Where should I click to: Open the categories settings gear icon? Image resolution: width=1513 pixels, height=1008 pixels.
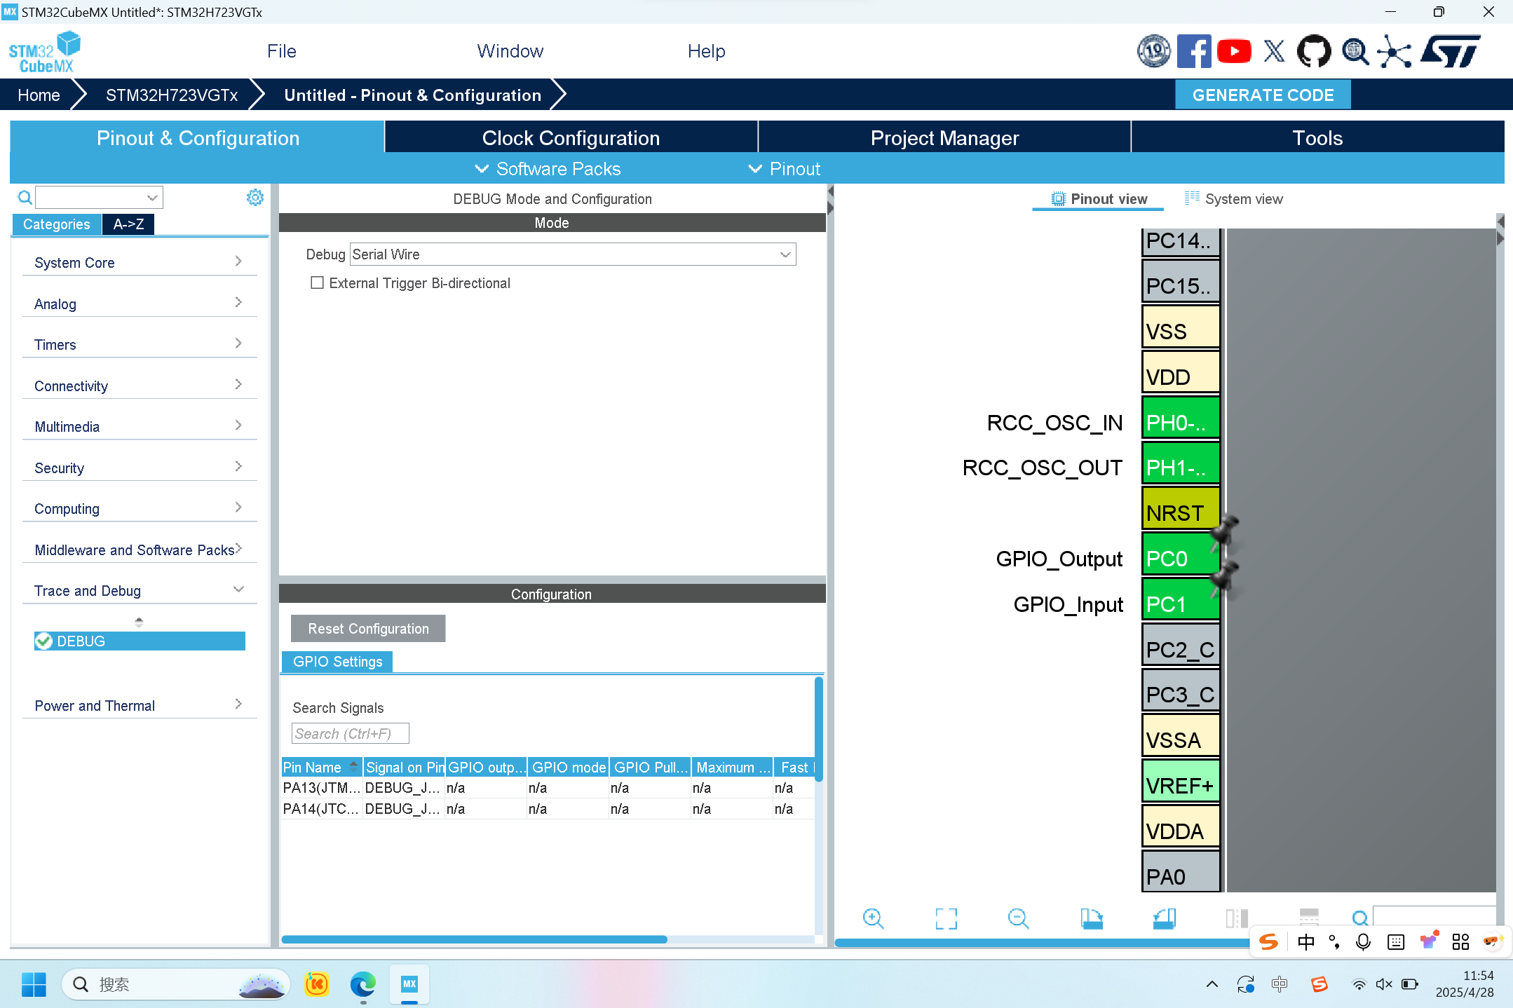[x=255, y=198]
